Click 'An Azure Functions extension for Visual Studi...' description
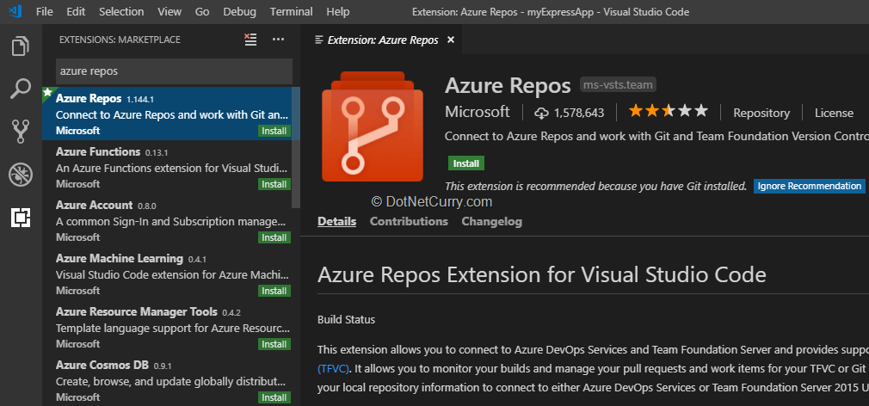This screenshot has width=869, height=406. [x=172, y=168]
